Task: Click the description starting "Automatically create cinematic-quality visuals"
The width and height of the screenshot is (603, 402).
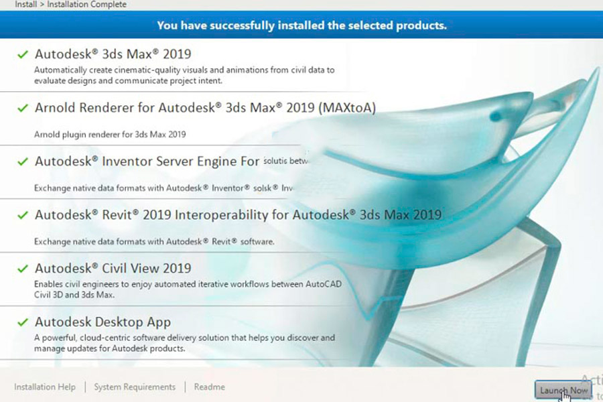Action: (x=184, y=76)
